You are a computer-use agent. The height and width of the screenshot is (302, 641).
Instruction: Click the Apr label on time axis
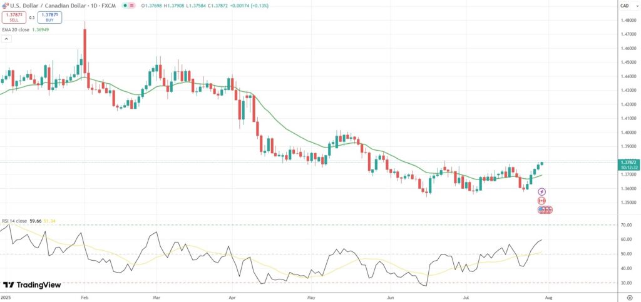click(x=232, y=297)
